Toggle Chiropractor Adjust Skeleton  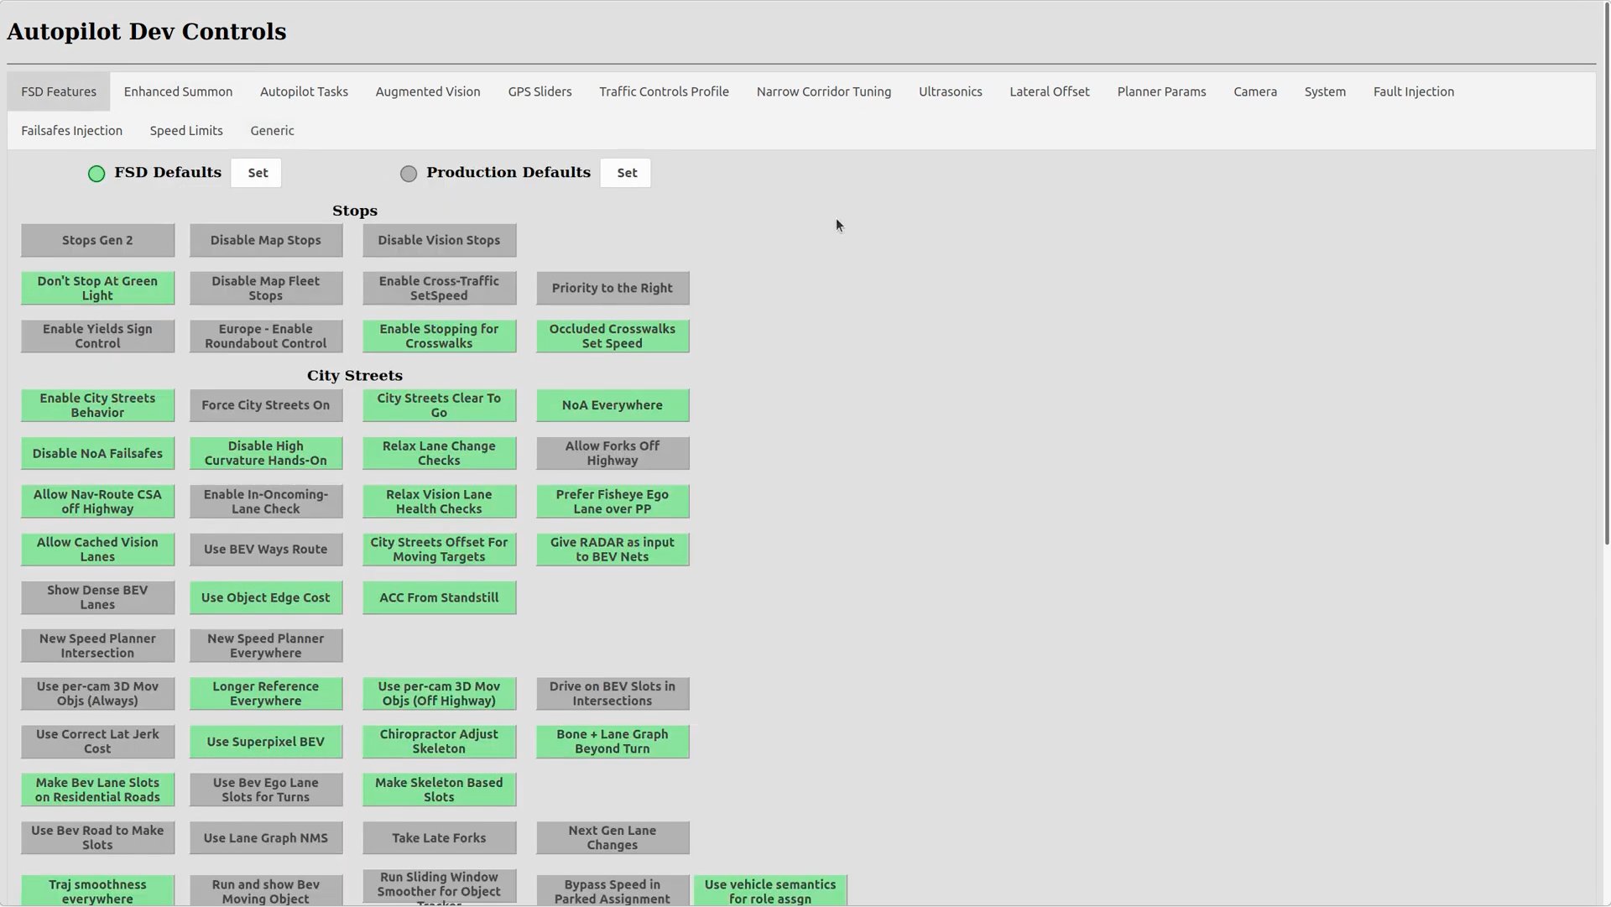[439, 743]
